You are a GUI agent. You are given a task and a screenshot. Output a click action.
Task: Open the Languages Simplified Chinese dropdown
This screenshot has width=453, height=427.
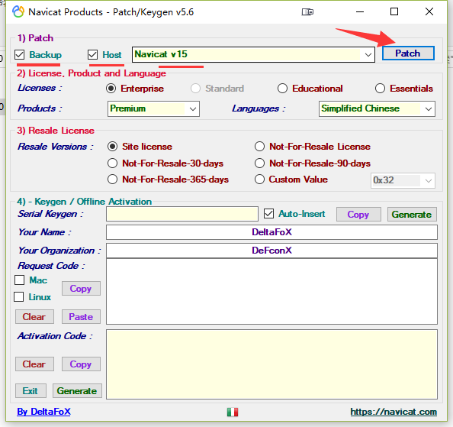(x=377, y=108)
